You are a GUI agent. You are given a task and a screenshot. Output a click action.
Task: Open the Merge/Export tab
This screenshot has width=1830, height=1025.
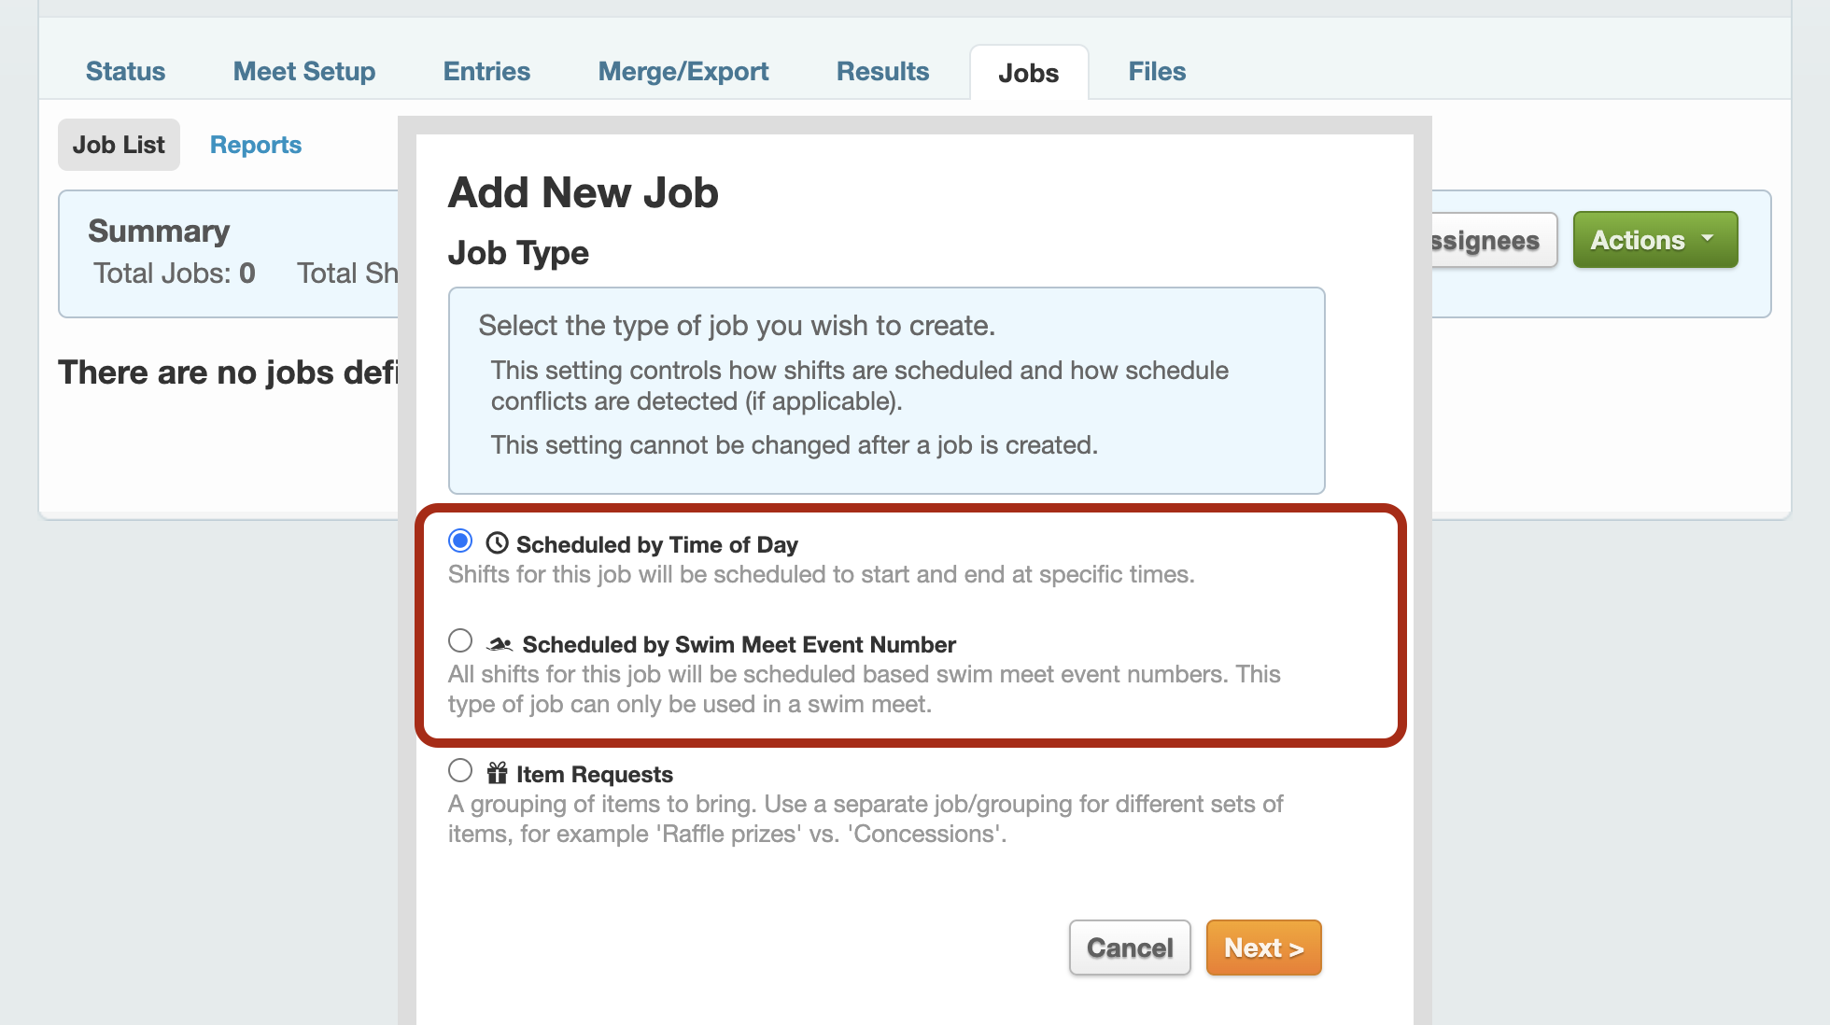point(683,71)
